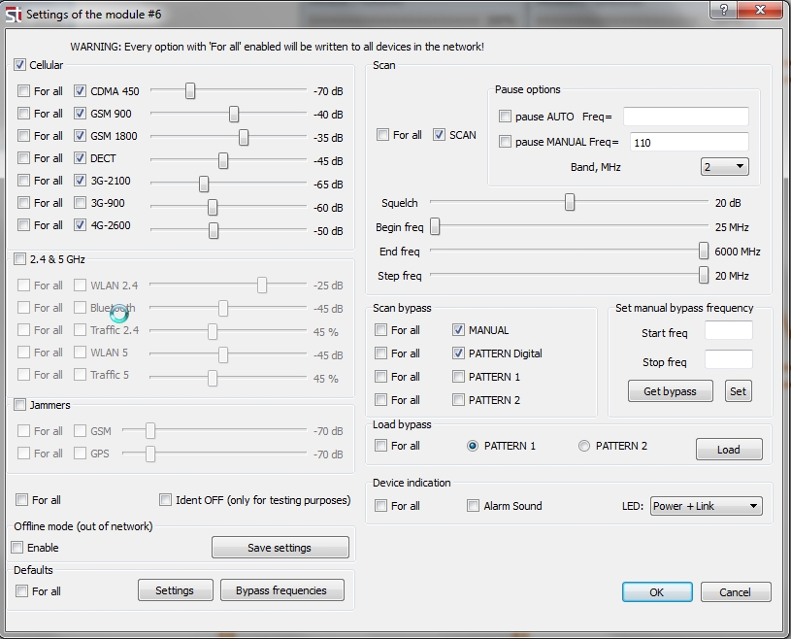Viewport: 791px width, 639px height.
Task: Click the Load button
Action: click(729, 450)
